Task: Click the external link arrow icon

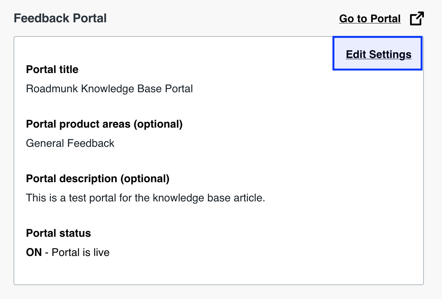Action: pos(417,18)
